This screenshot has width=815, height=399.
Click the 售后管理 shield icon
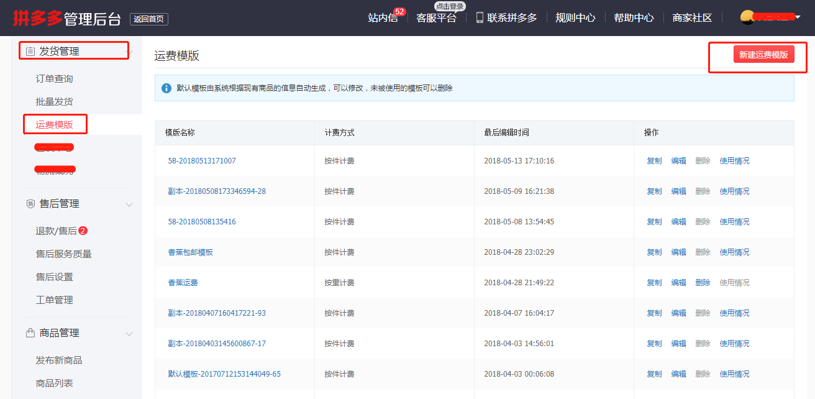[30, 204]
